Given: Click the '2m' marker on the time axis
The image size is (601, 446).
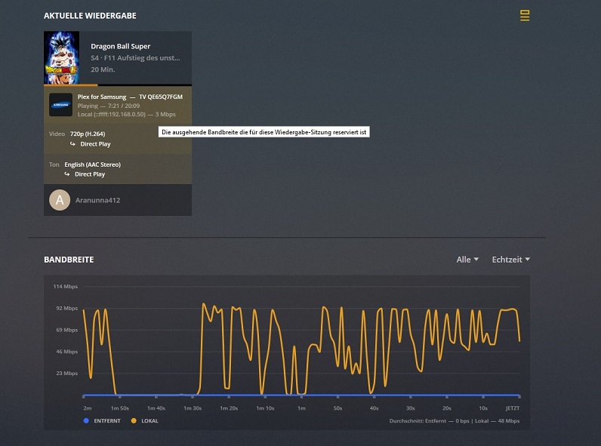Looking at the screenshot, I should click(x=88, y=408).
